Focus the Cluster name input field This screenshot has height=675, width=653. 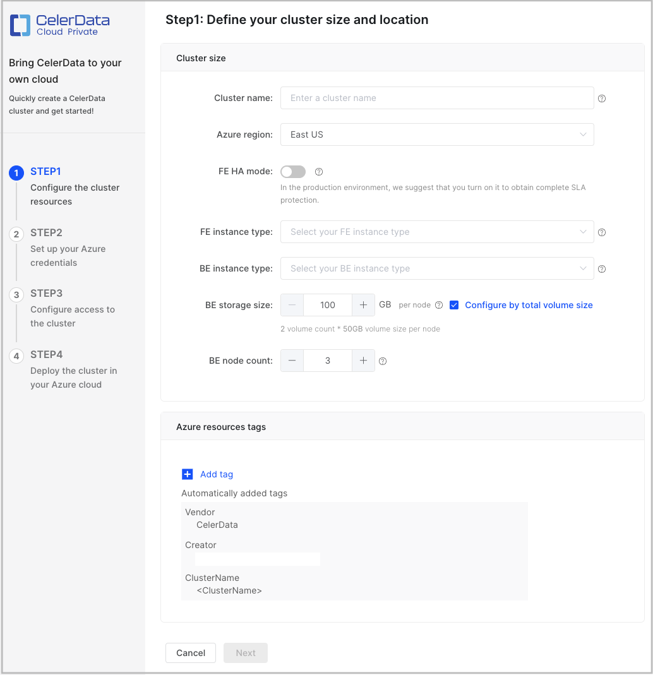click(437, 98)
